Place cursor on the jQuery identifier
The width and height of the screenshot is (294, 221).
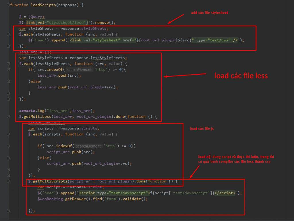coord(36,17)
